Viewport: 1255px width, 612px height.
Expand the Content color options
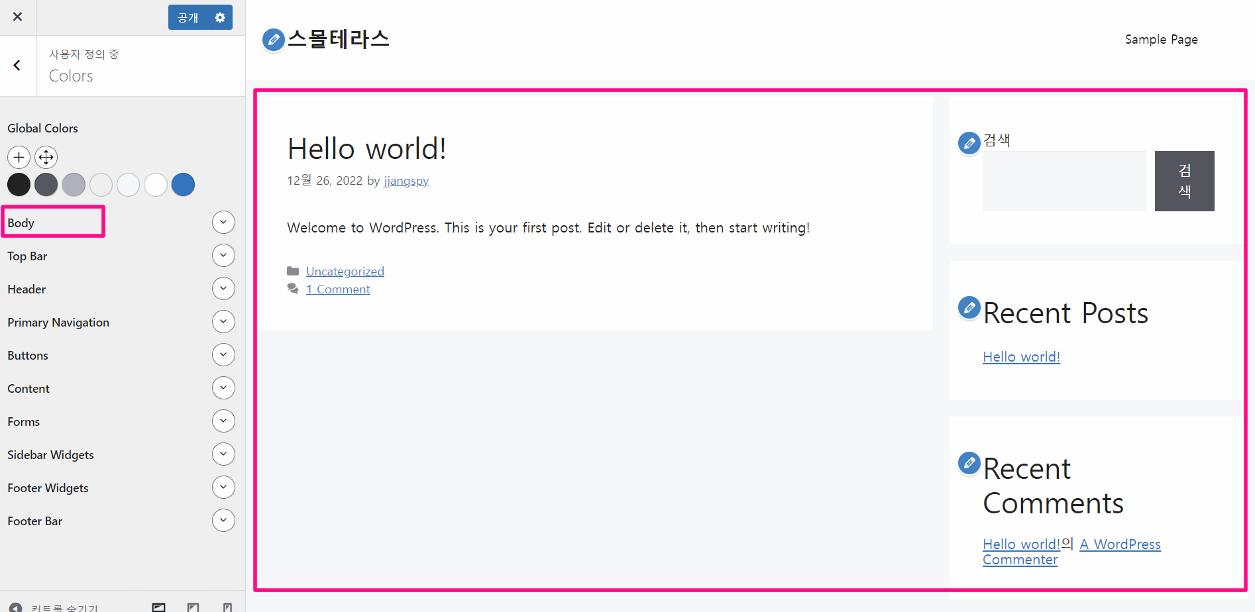point(223,388)
